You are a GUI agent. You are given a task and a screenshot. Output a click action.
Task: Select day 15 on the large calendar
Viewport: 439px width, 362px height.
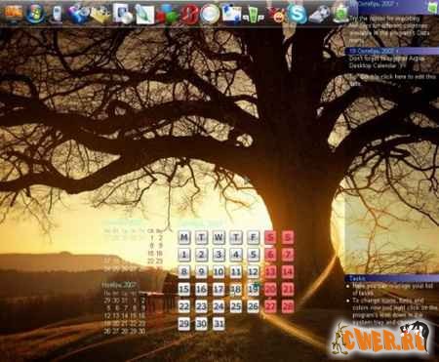(184, 289)
